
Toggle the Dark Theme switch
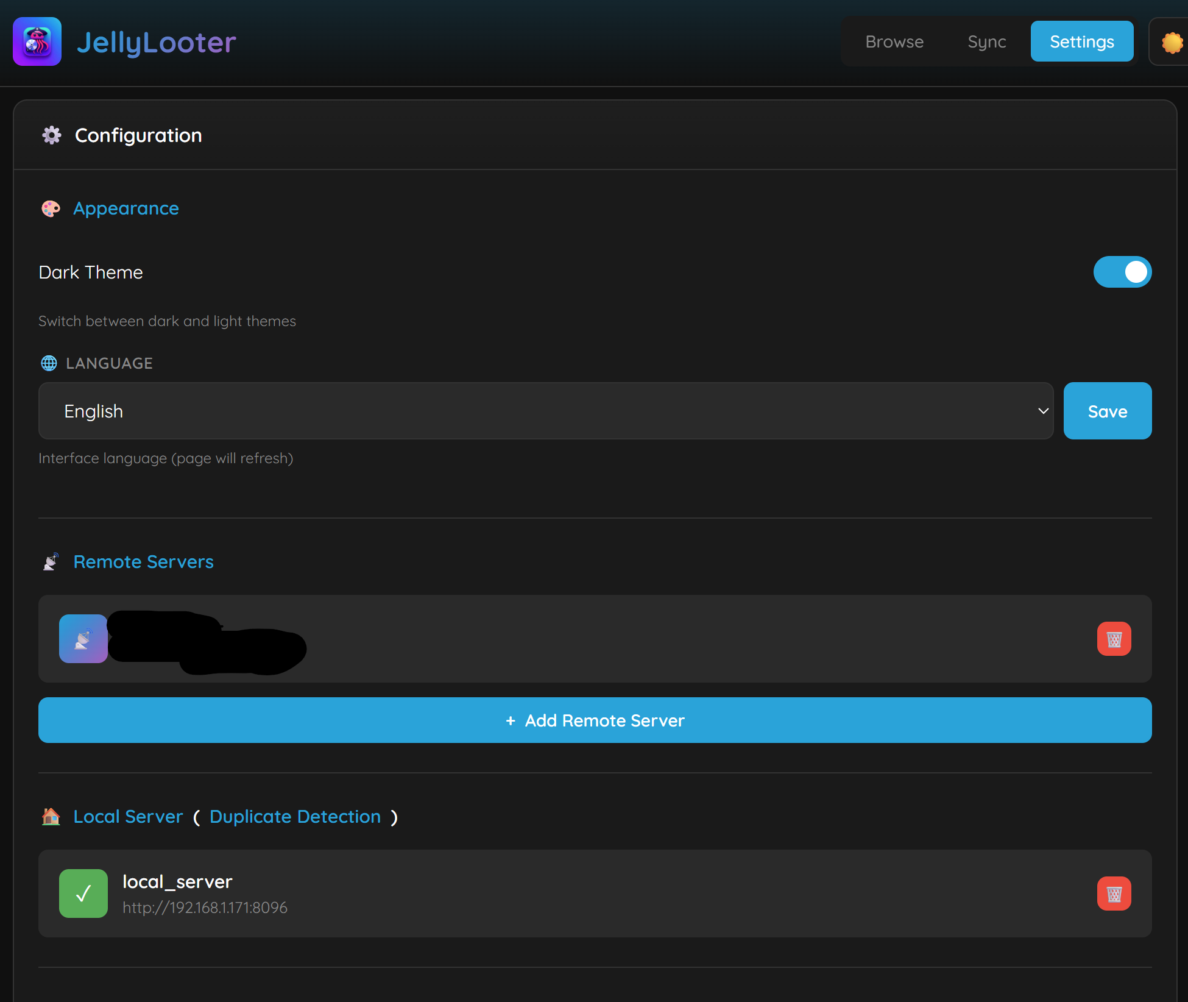pos(1122,272)
